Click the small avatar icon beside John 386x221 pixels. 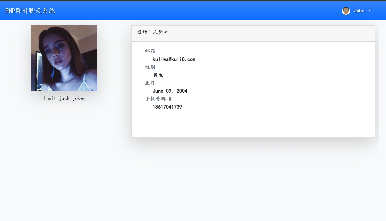coord(346,11)
